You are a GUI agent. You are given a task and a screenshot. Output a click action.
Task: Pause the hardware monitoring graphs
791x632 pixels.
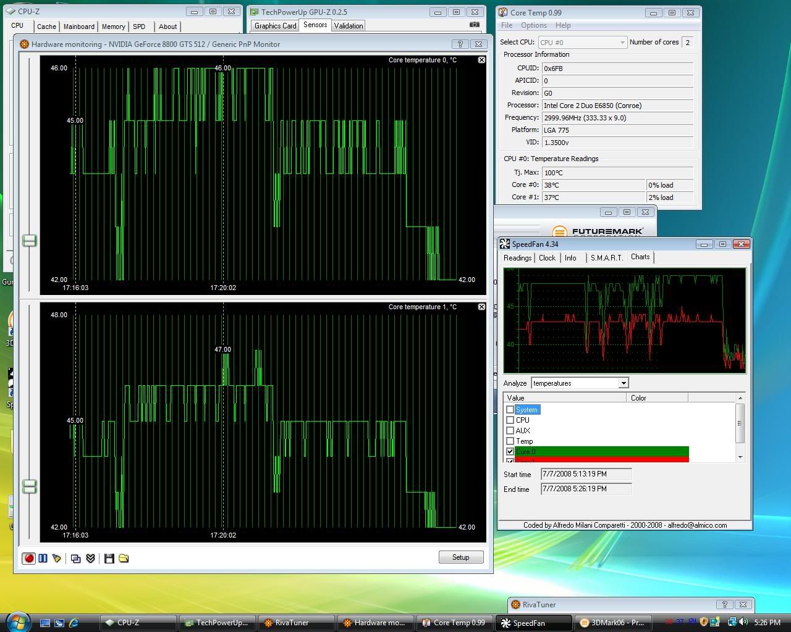click(x=43, y=558)
